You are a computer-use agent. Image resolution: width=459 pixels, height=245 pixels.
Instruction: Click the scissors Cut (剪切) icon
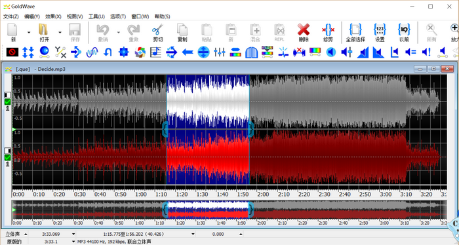point(157,32)
